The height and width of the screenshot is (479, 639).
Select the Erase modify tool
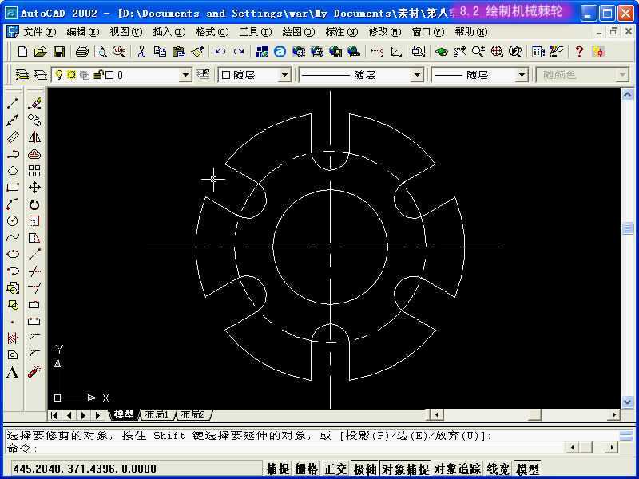[34, 104]
